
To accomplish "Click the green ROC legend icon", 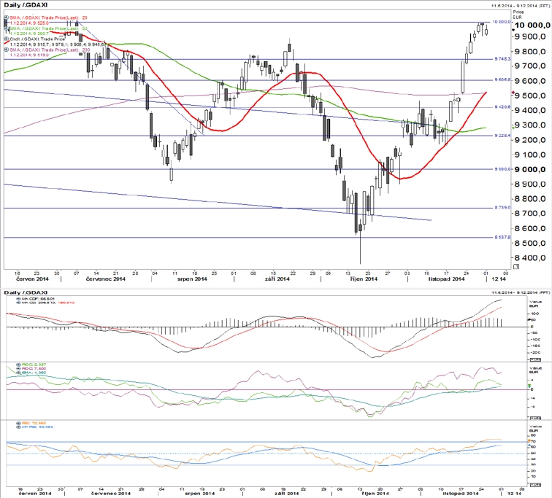I will click(19, 365).
